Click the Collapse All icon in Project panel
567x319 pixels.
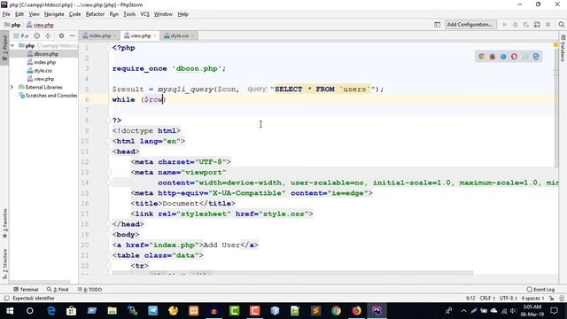pos(48,35)
